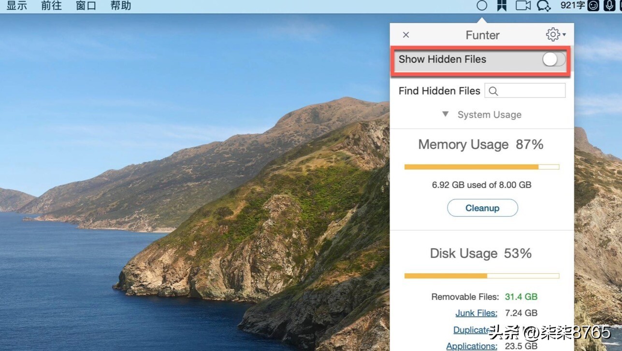This screenshot has height=351, width=622.
Task: Click the bookmarks icon in the menu bar
Action: [501, 6]
